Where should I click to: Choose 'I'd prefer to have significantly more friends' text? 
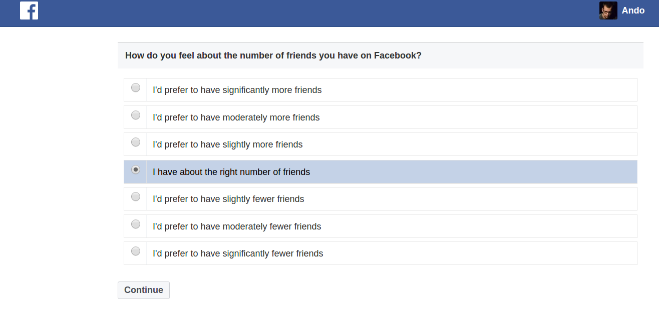237,90
